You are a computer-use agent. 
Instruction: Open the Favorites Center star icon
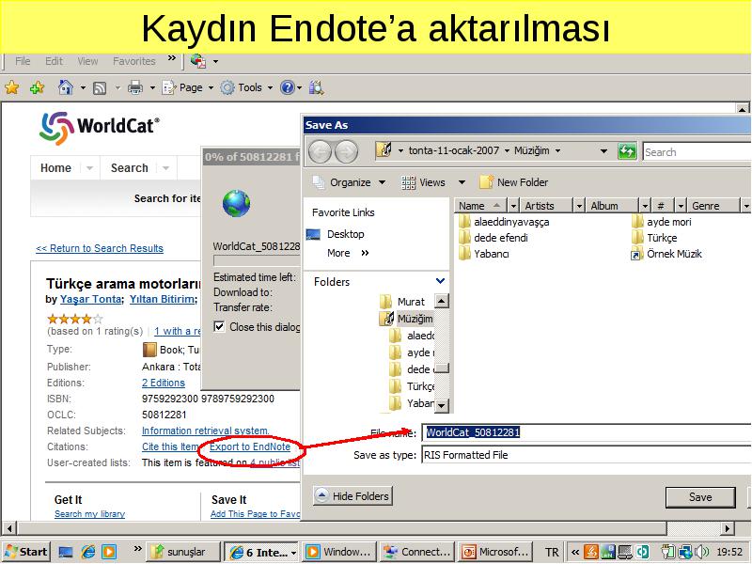pos(11,87)
